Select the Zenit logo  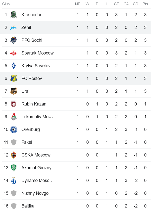tap(13, 27)
